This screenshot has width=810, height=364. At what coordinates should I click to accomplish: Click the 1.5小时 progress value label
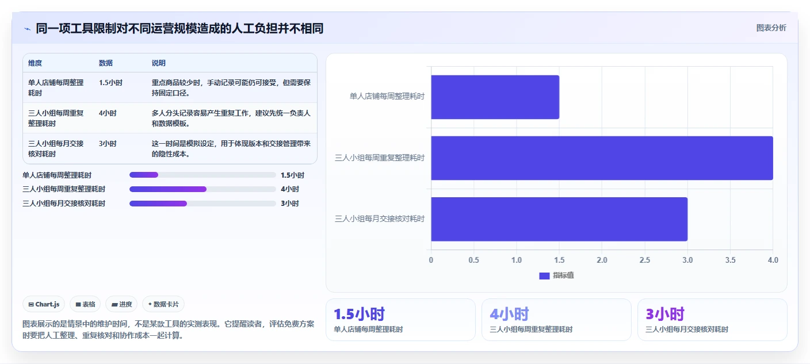tap(292, 175)
